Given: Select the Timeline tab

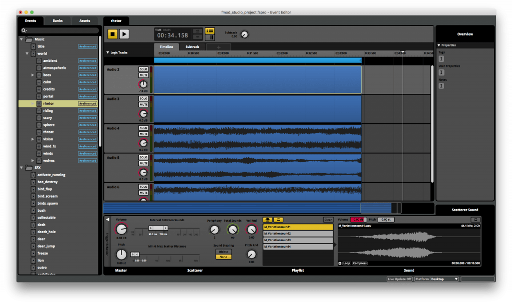Looking at the screenshot, I should (x=166, y=46).
